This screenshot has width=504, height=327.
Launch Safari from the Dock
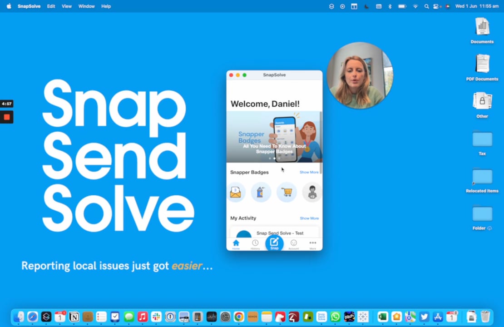point(32,317)
